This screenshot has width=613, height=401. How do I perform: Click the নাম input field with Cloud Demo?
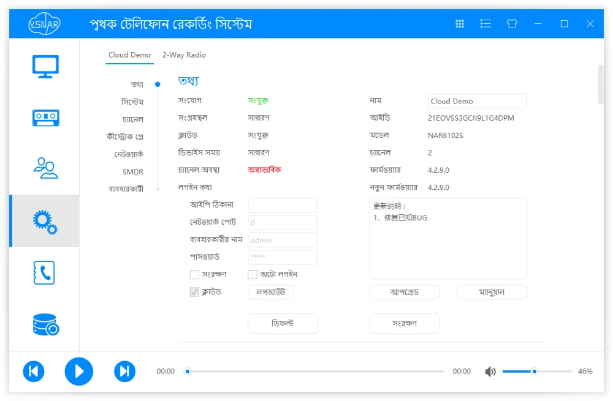[x=477, y=101]
